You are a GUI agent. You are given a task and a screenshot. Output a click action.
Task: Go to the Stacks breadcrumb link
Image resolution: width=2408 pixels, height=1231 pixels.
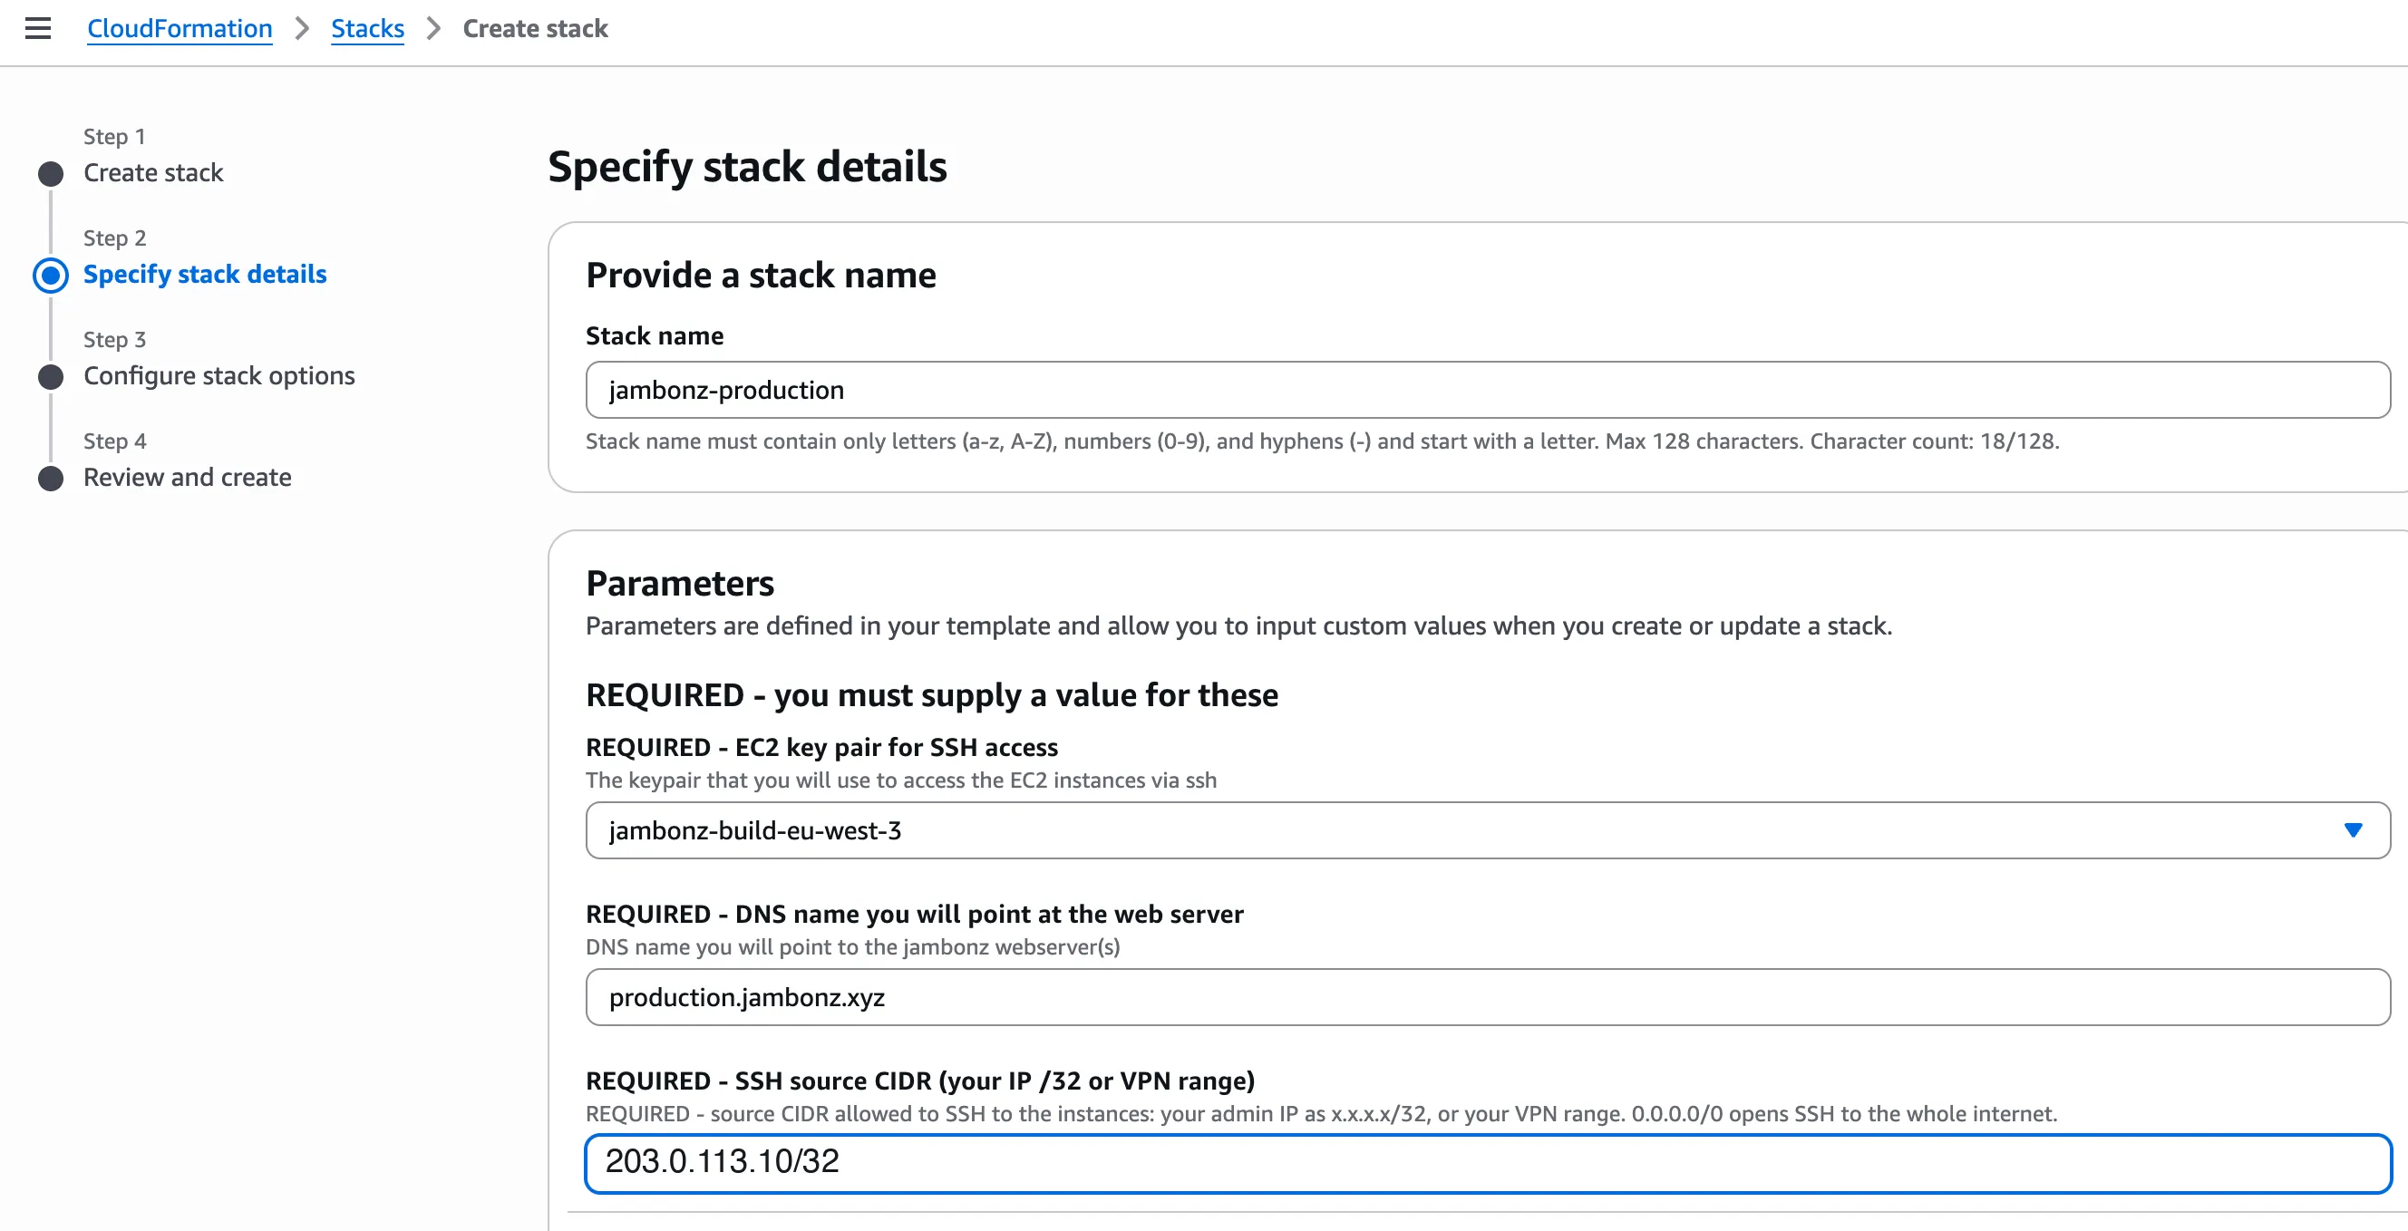pos(367,29)
